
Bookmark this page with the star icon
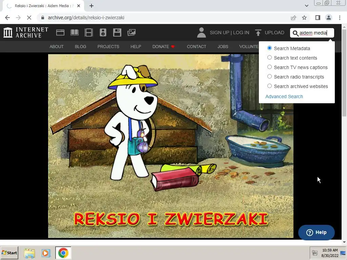coord(304,18)
